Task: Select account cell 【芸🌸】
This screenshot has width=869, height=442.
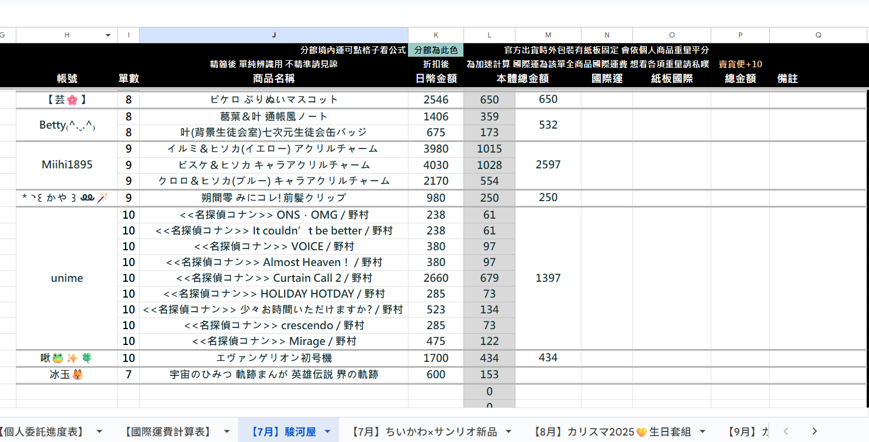Action: pyautogui.click(x=67, y=99)
